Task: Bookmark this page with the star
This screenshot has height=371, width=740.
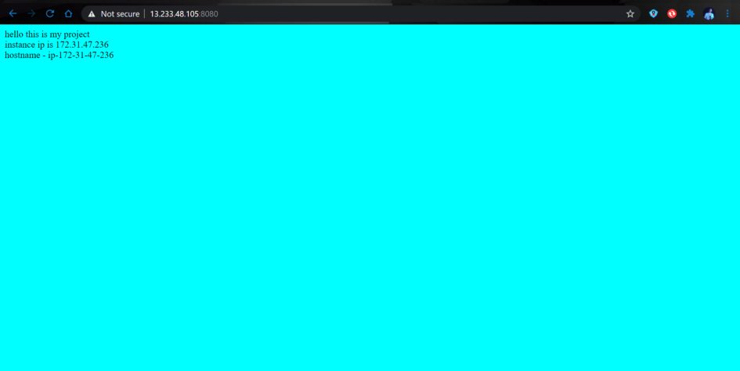Action: point(630,13)
